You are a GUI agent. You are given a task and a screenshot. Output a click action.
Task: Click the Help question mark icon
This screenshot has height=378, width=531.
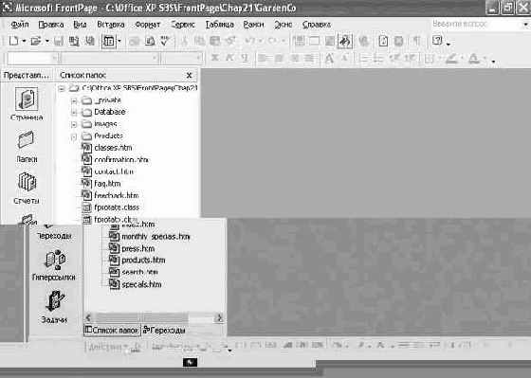(x=437, y=41)
